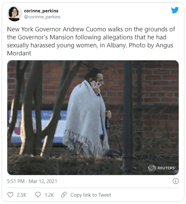Click the Twitter bird logo
The width and height of the screenshot is (186, 204).
click(x=175, y=10)
